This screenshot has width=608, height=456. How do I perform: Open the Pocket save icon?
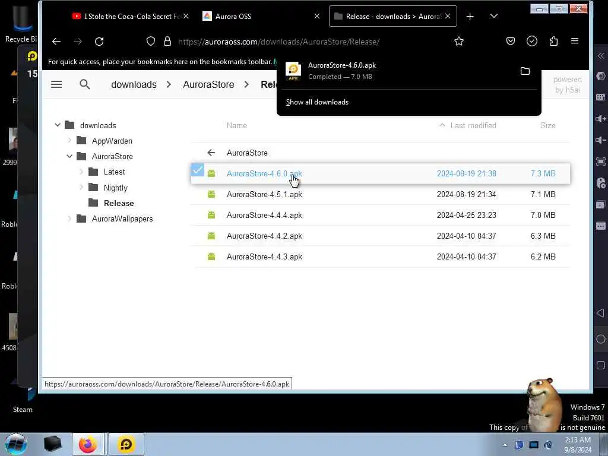[511, 41]
